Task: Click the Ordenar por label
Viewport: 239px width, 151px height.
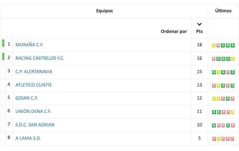Action: [174, 32]
